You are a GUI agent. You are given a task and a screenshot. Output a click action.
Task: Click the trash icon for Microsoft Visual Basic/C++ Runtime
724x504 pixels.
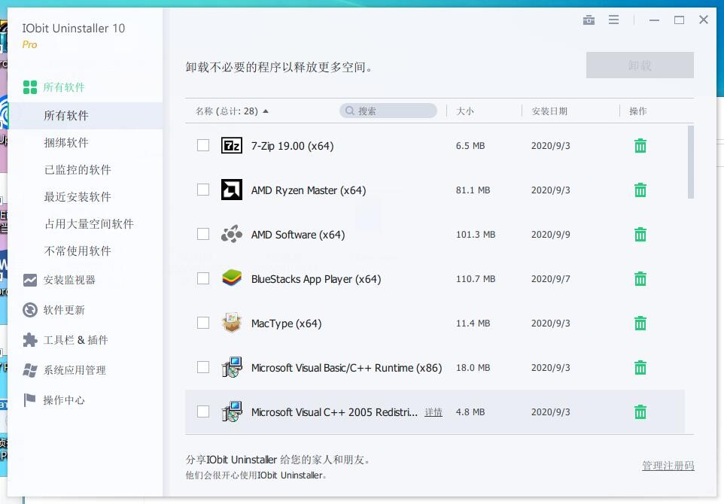pos(640,368)
